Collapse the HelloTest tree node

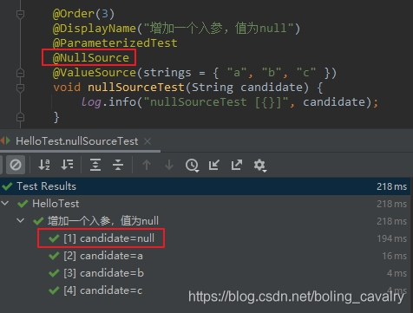coord(5,204)
